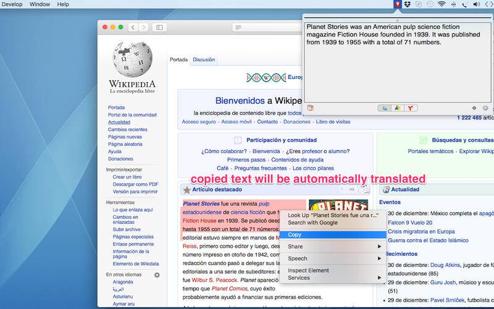Copy the translation using the popup copy icon
The height and width of the screenshot is (309, 494).
click(x=311, y=108)
